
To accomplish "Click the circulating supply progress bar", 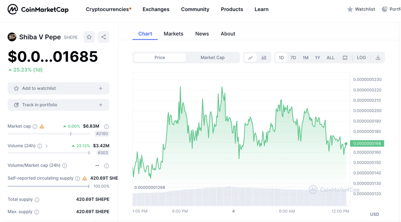I will coord(48,186).
